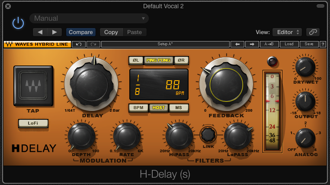Click the large FEEDBACK knob
330x185 pixels.
226,85
